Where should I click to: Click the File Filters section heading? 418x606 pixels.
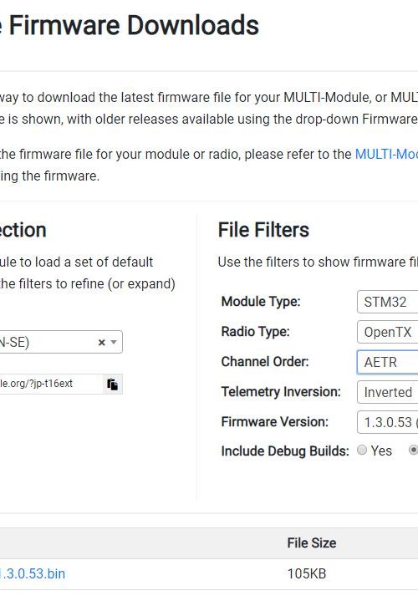[263, 230]
